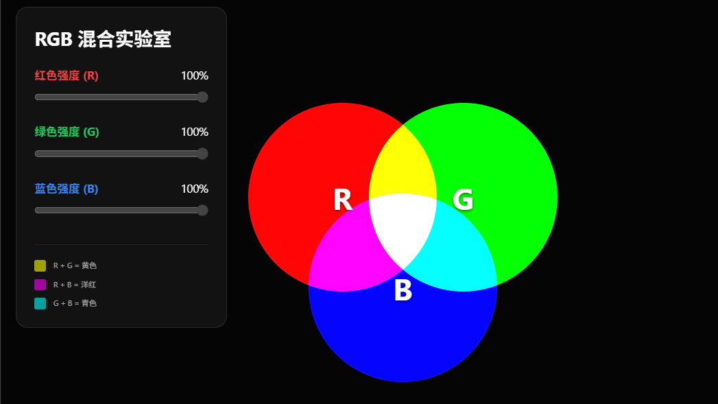Click the letter B on the blue circle
This screenshot has width=718, height=404.
pos(403,291)
